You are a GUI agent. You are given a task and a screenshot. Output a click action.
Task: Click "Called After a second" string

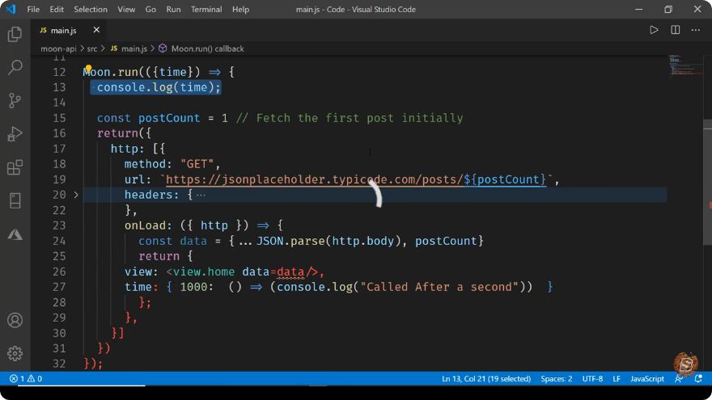[439, 287]
